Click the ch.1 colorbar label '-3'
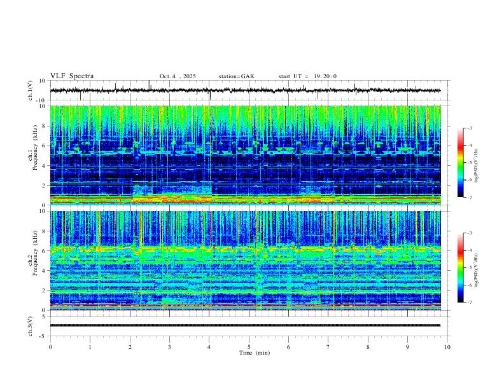Viewport: 504px width, 389px height. [x=470, y=128]
